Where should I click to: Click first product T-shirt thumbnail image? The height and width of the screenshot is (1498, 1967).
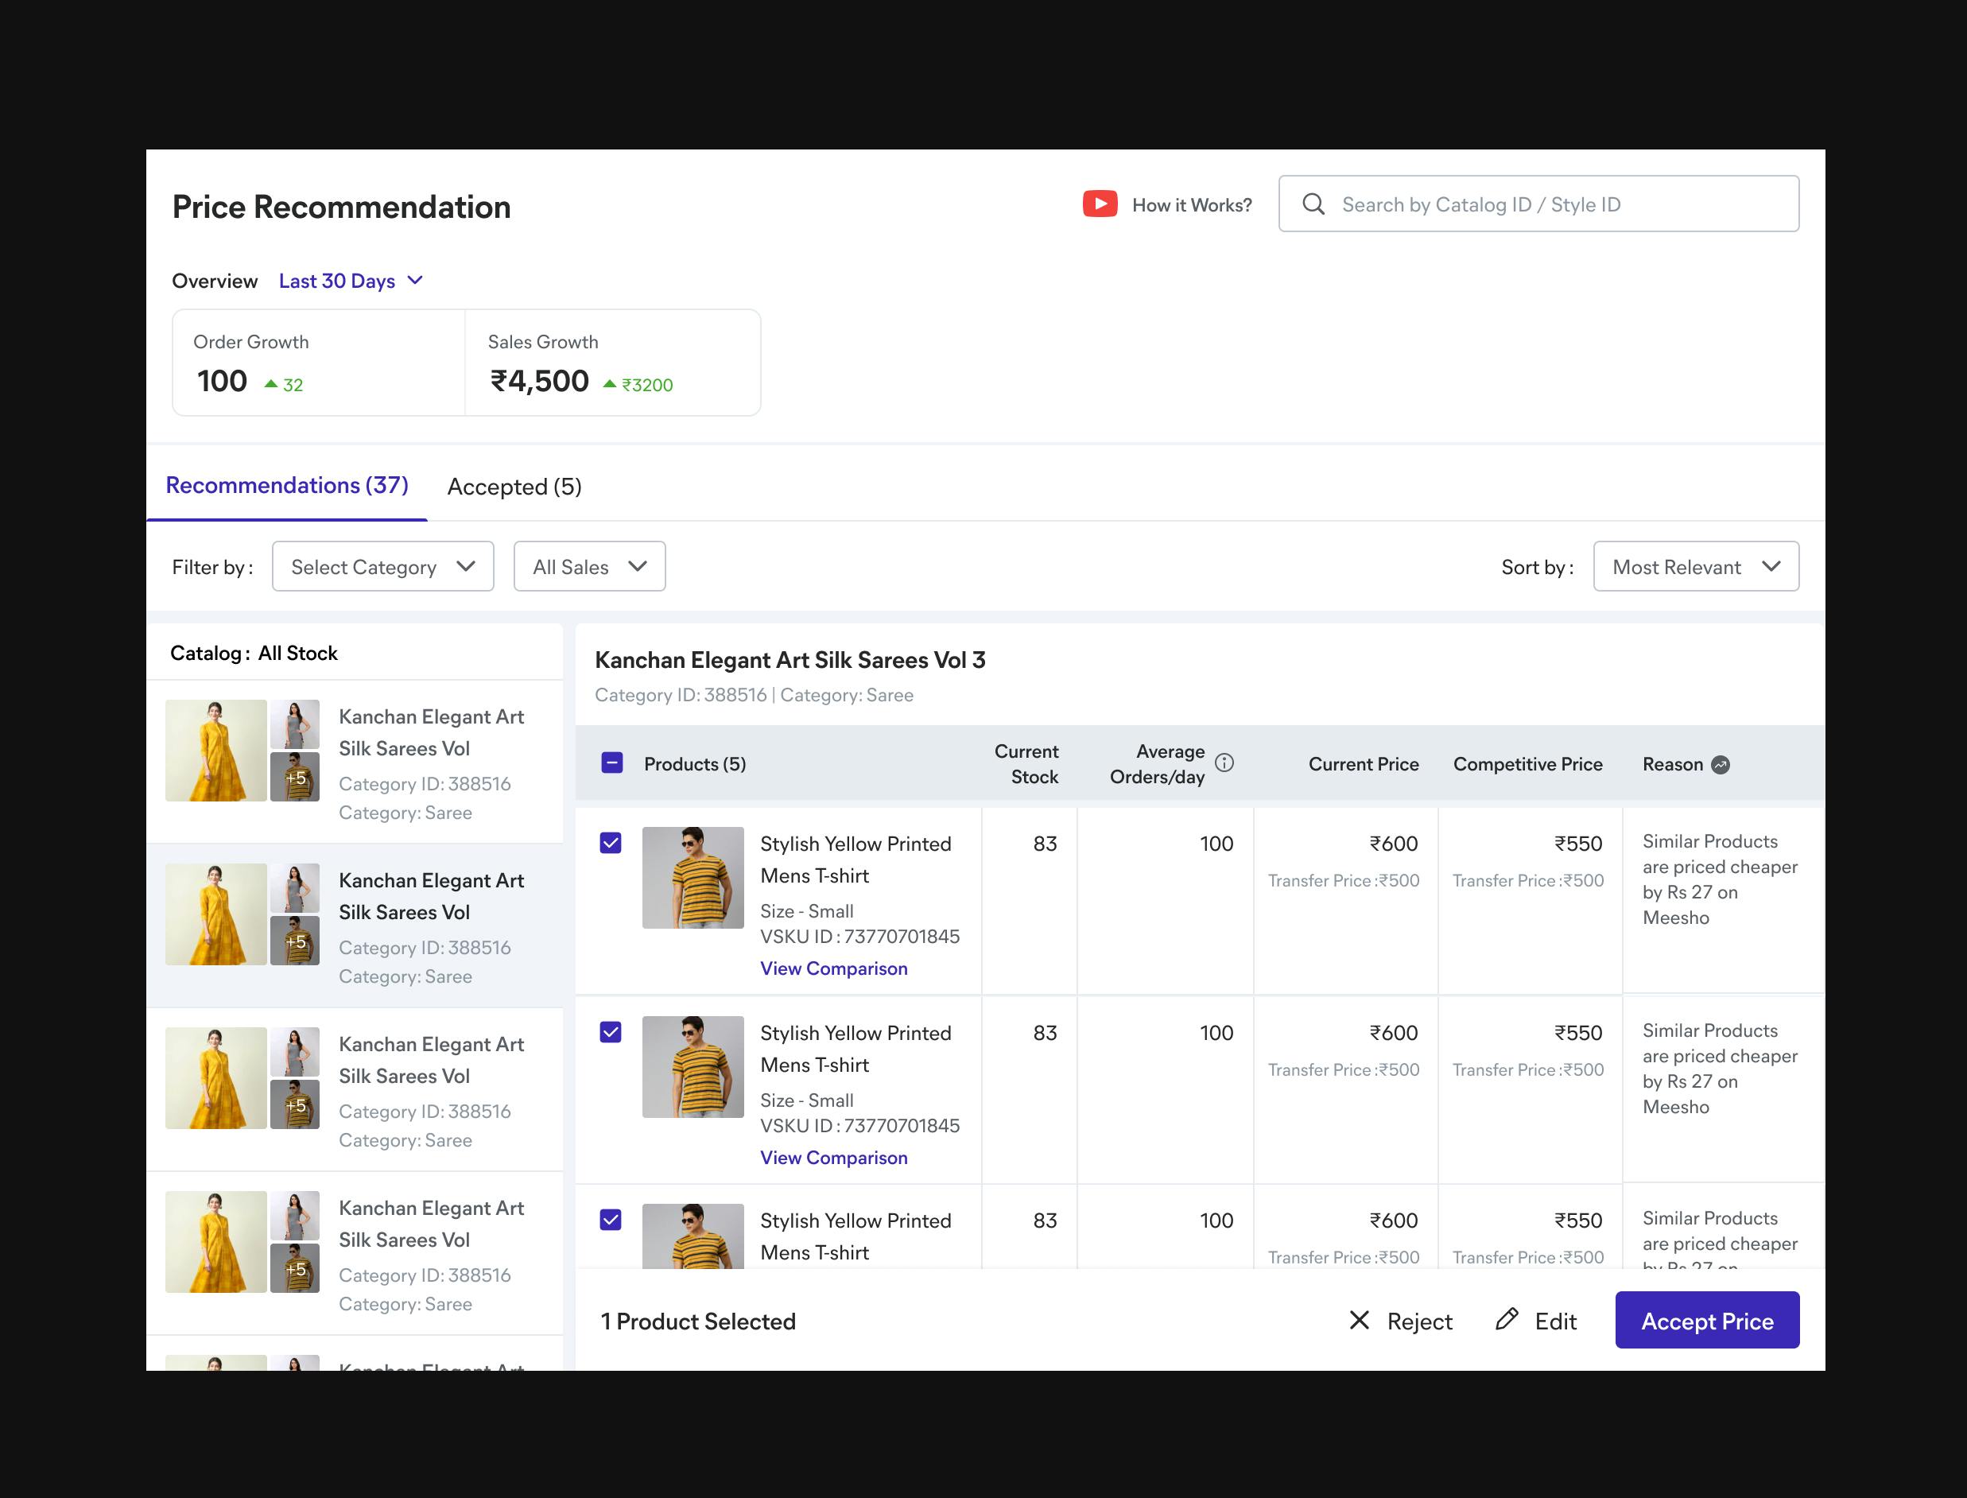point(693,879)
